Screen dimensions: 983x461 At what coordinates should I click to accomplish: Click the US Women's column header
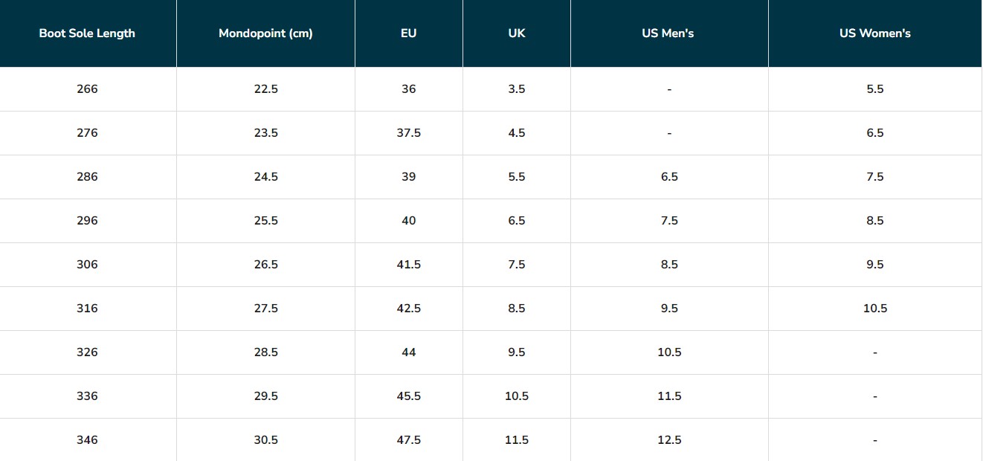click(x=874, y=33)
